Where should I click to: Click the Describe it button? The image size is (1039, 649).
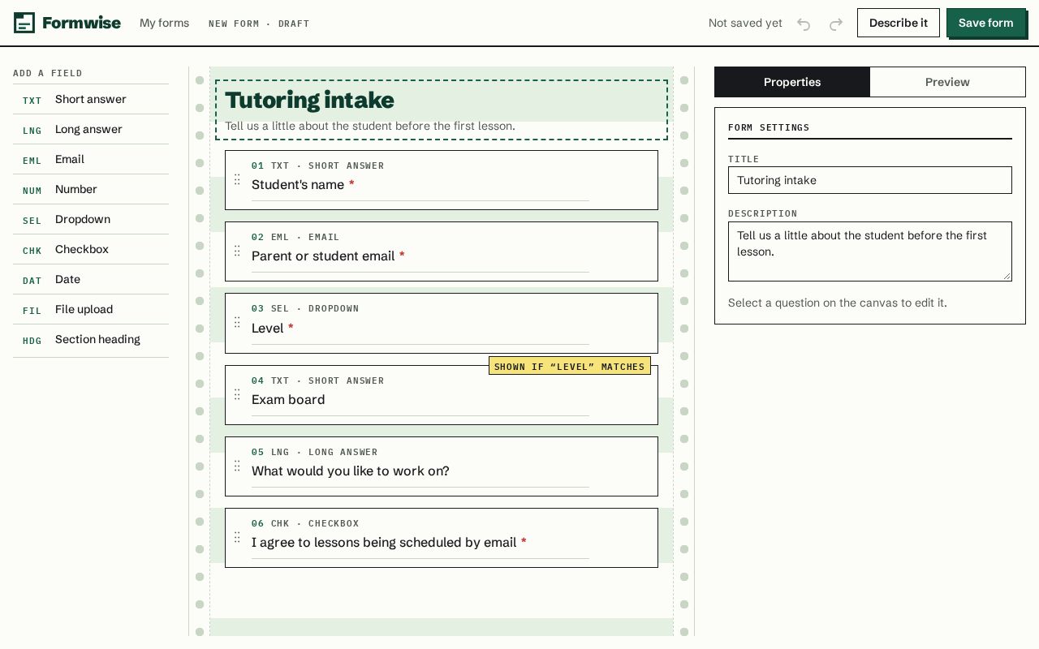898,23
